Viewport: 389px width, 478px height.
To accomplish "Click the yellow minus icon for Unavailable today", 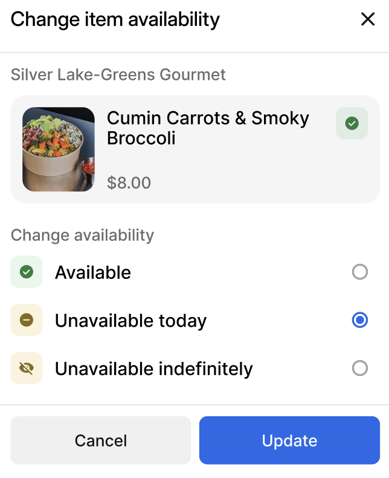I will [27, 320].
